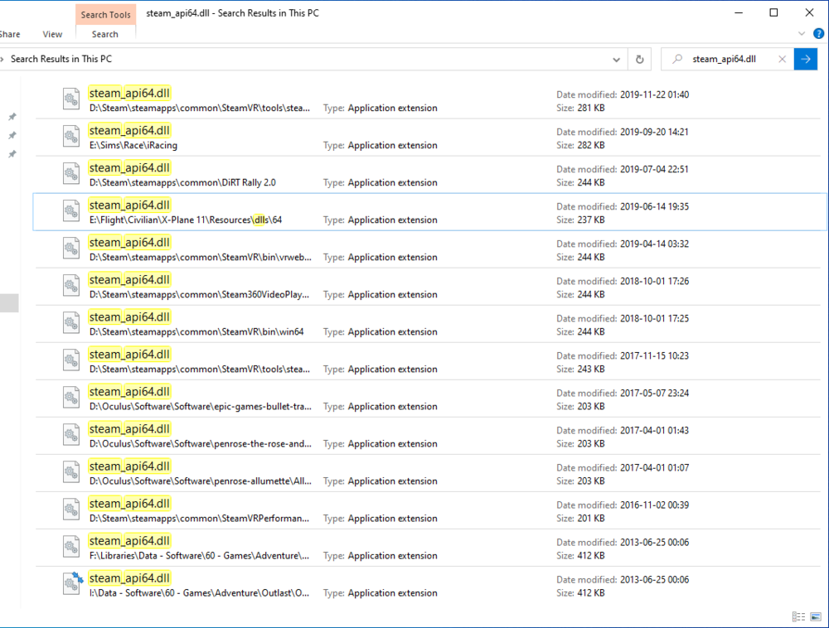The width and height of the screenshot is (829, 628).
Task: Click the magnifier icon in search box
Action: click(x=677, y=59)
